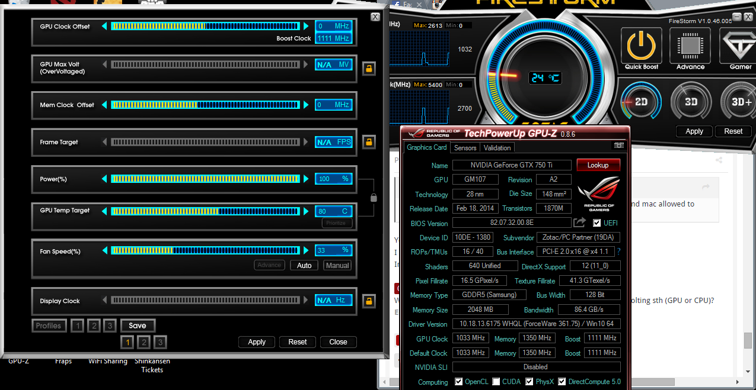The height and width of the screenshot is (390, 756).
Task: Click the Fan Speed(%) slider bar
Action: [x=205, y=250]
